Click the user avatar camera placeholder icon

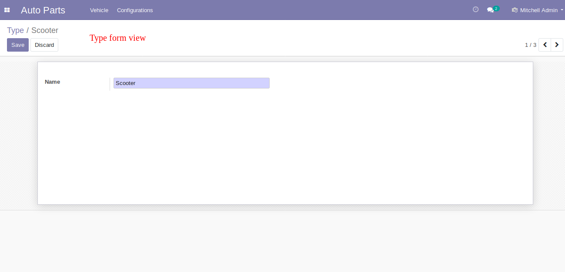[x=515, y=10]
